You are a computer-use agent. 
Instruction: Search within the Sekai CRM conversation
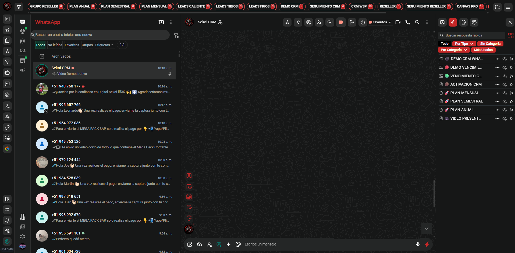click(417, 22)
